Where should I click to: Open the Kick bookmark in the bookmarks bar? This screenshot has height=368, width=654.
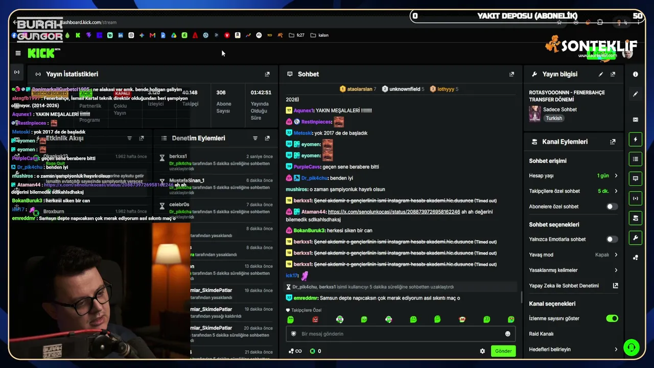78,35
